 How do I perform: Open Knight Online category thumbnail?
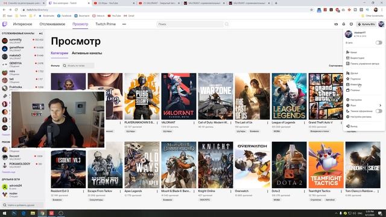pos(215,165)
